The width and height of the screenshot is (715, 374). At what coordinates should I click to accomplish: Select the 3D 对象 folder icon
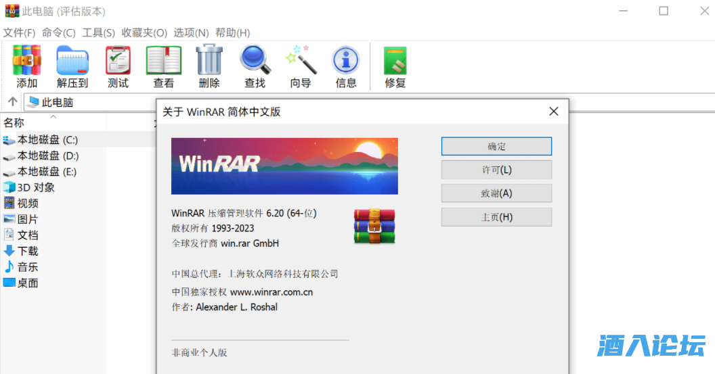click(9, 187)
